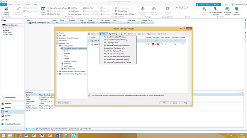Toggle Lookup for the Meyer TM row
The width and height of the screenshot is (247, 138).
click(x=162, y=44)
